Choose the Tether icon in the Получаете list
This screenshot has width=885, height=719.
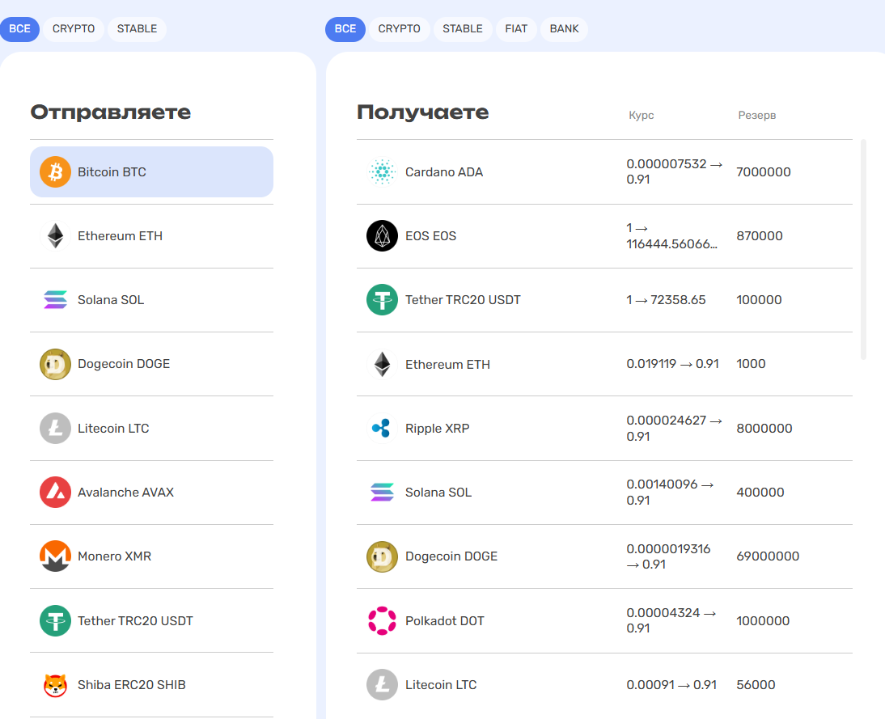382,300
